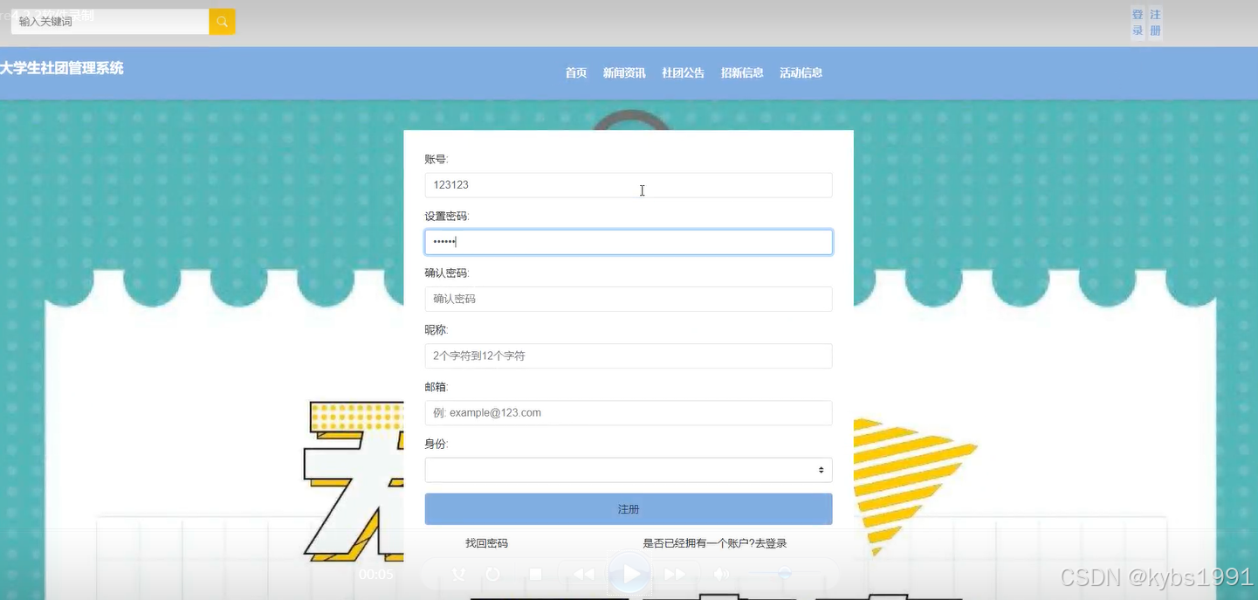Click the 设置密码 password field
1258x600 pixels.
629,242
